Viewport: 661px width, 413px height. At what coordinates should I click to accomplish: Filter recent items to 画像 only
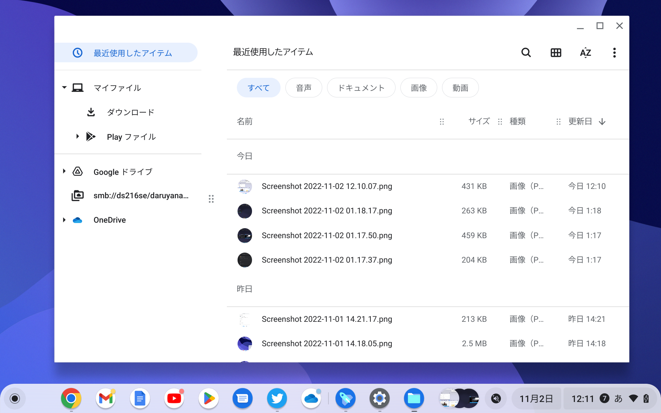(418, 88)
